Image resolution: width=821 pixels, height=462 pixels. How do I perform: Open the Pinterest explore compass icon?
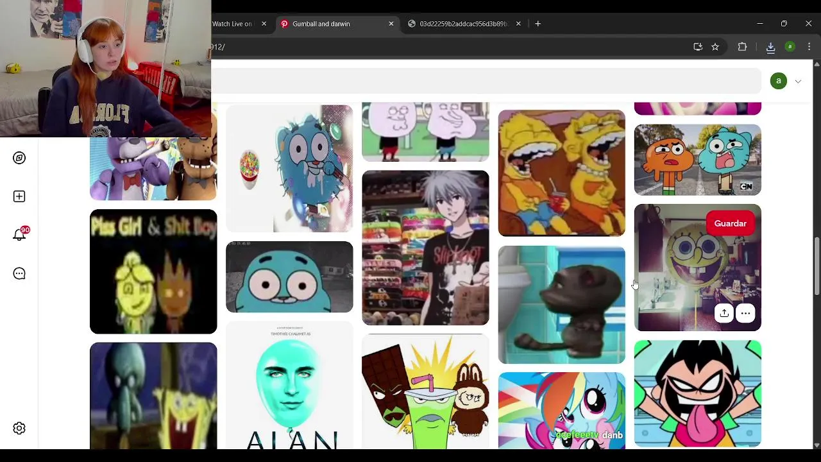coord(19,158)
